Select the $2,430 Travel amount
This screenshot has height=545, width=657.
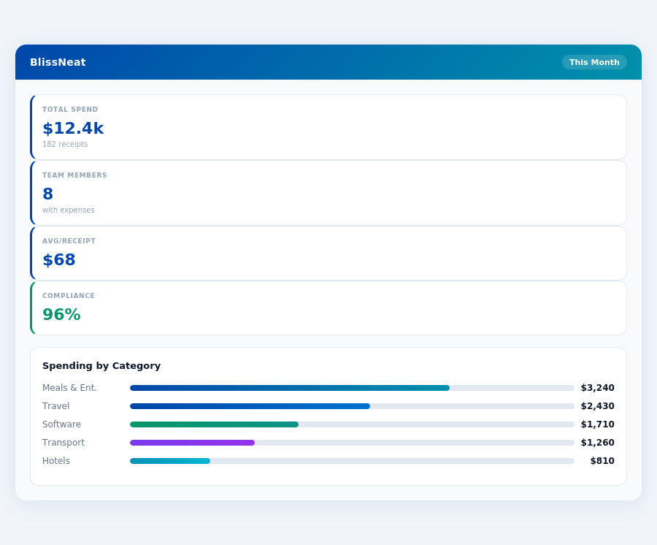pyautogui.click(x=598, y=405)
